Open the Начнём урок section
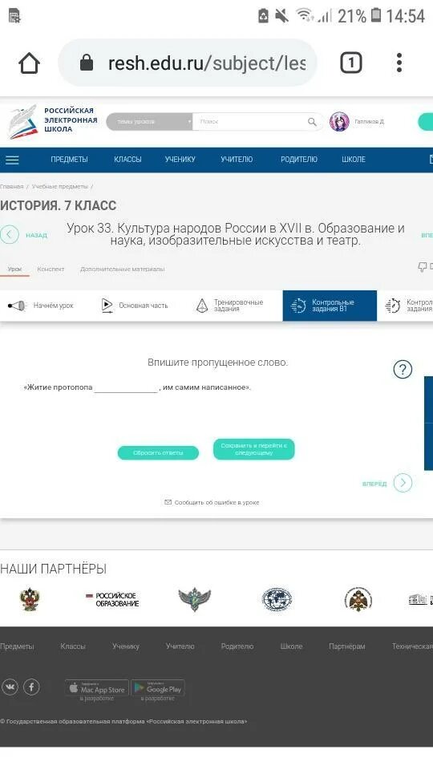Viewport: 433px width, 770px height. tap(41, 306)
